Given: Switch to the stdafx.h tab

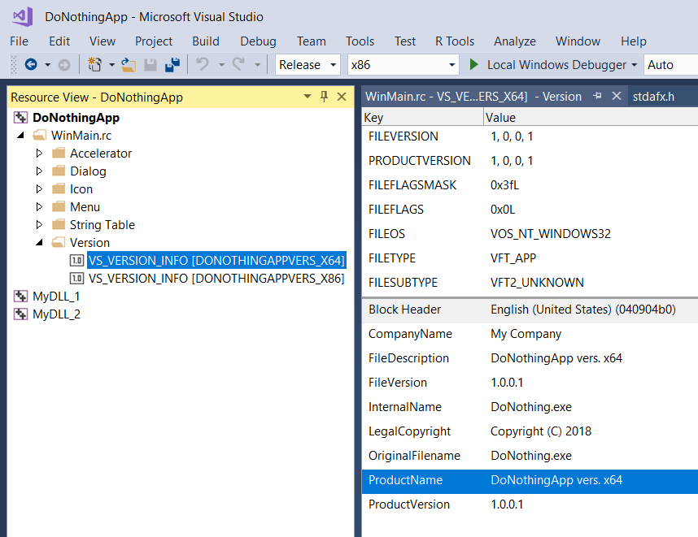Looking at the screenshot, I should (x=653, y=97).
